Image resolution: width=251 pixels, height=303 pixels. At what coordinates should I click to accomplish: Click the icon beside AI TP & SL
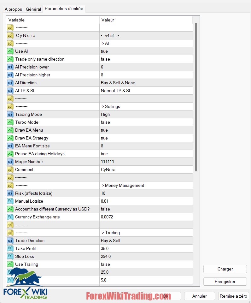pyautogui.click(x=10, y=91)
